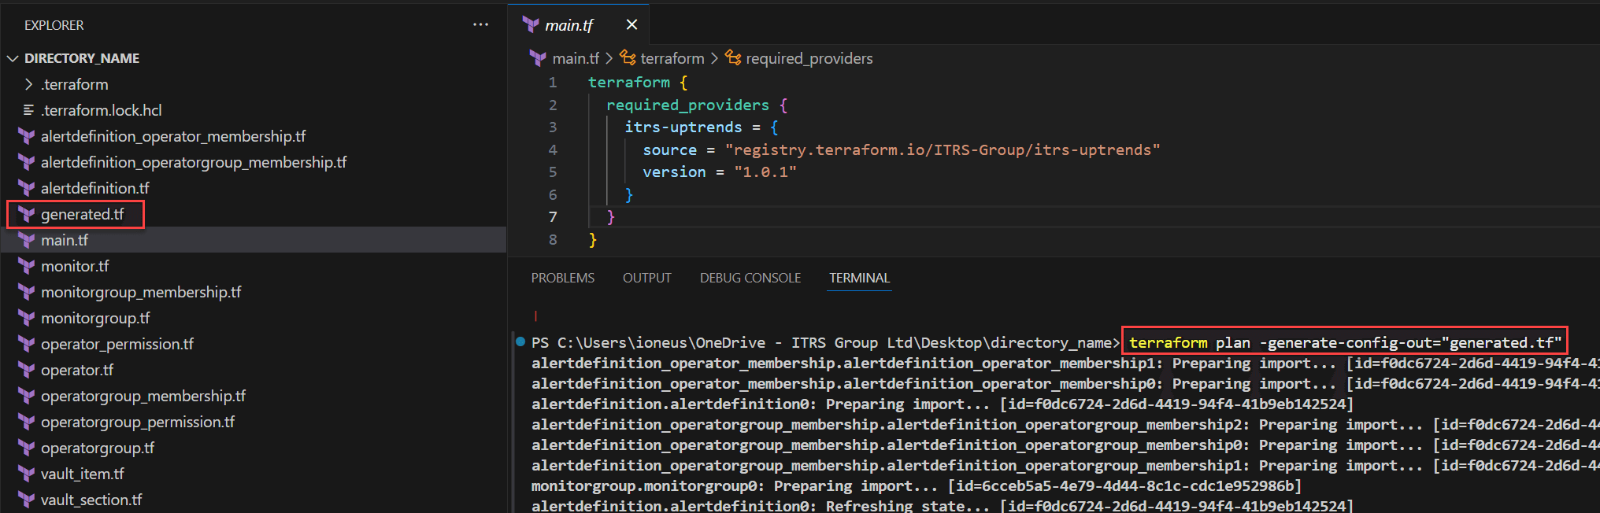Click the Terraform icon beside operator.tf
This screenshot has height=513, width=1600.
[27, 370]
